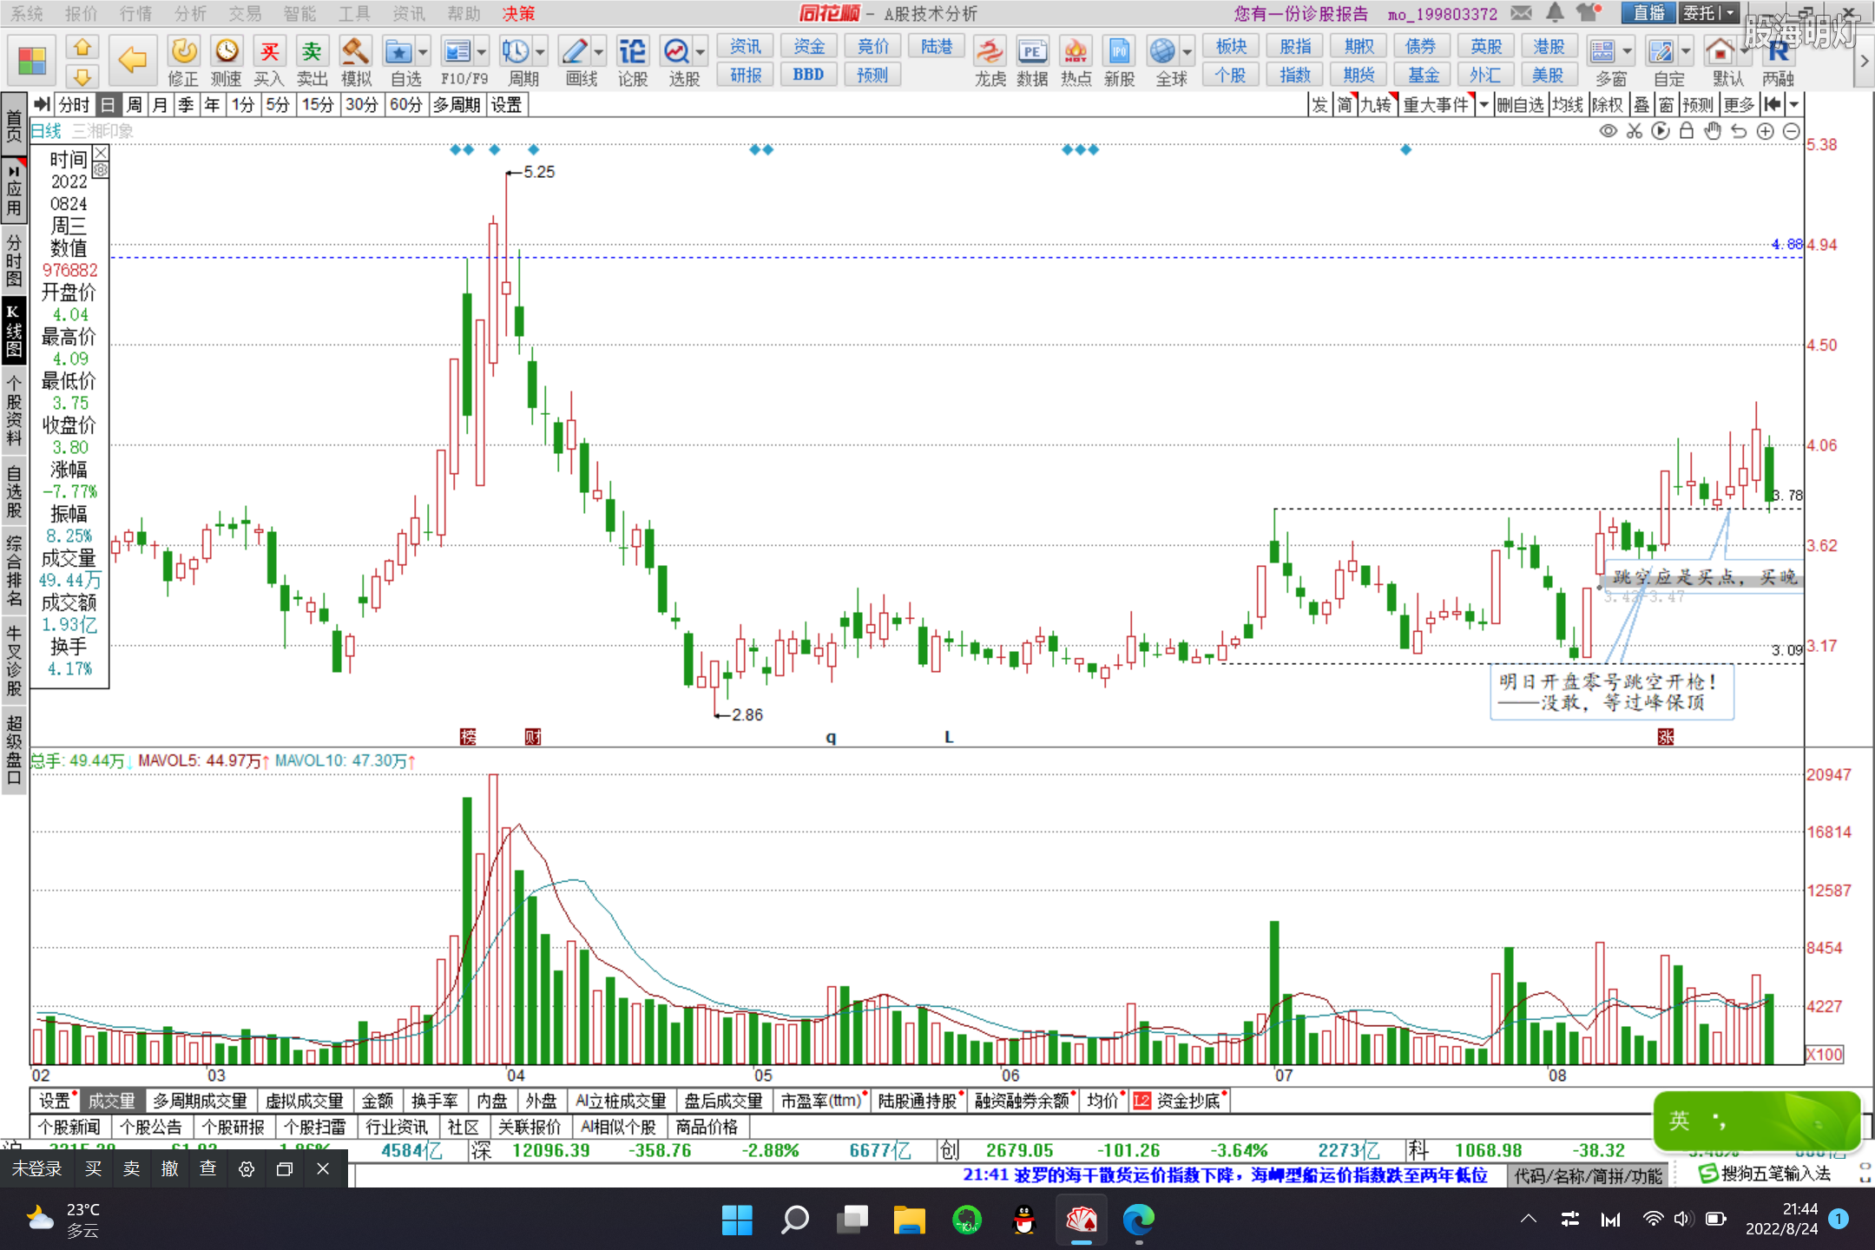Zoom out chart with minus circle icon
This screenshot has width=1875, height=1250.
1792,131
